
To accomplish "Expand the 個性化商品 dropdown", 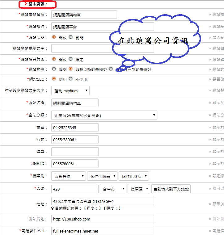I will (x=102, y=176).
